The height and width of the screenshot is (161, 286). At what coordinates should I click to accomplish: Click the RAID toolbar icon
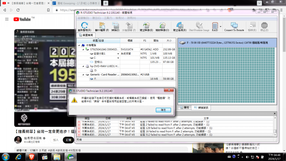[x=215, y=27]
